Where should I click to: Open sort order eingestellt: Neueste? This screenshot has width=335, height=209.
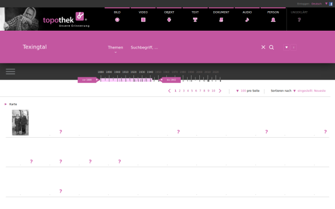click(x=312, y=91)
